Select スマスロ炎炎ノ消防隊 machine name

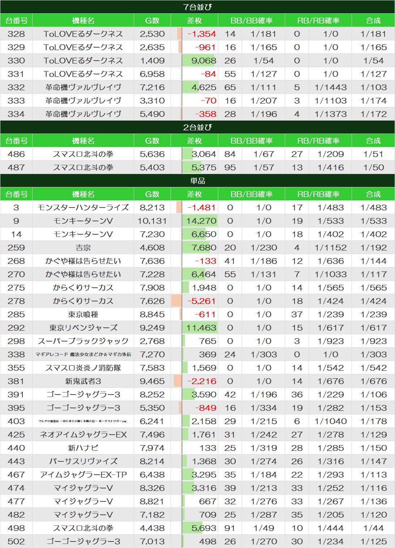tap(83, 368)
